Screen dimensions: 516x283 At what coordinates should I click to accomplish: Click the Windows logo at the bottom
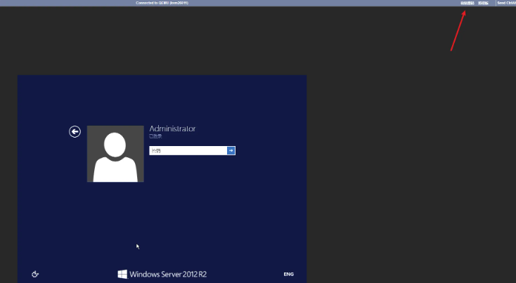tap(122, 274)
